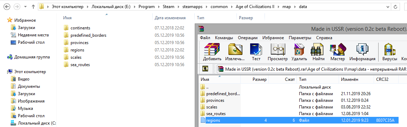
Task: Run the Тест archive test icon
Action: coord(256,52)
